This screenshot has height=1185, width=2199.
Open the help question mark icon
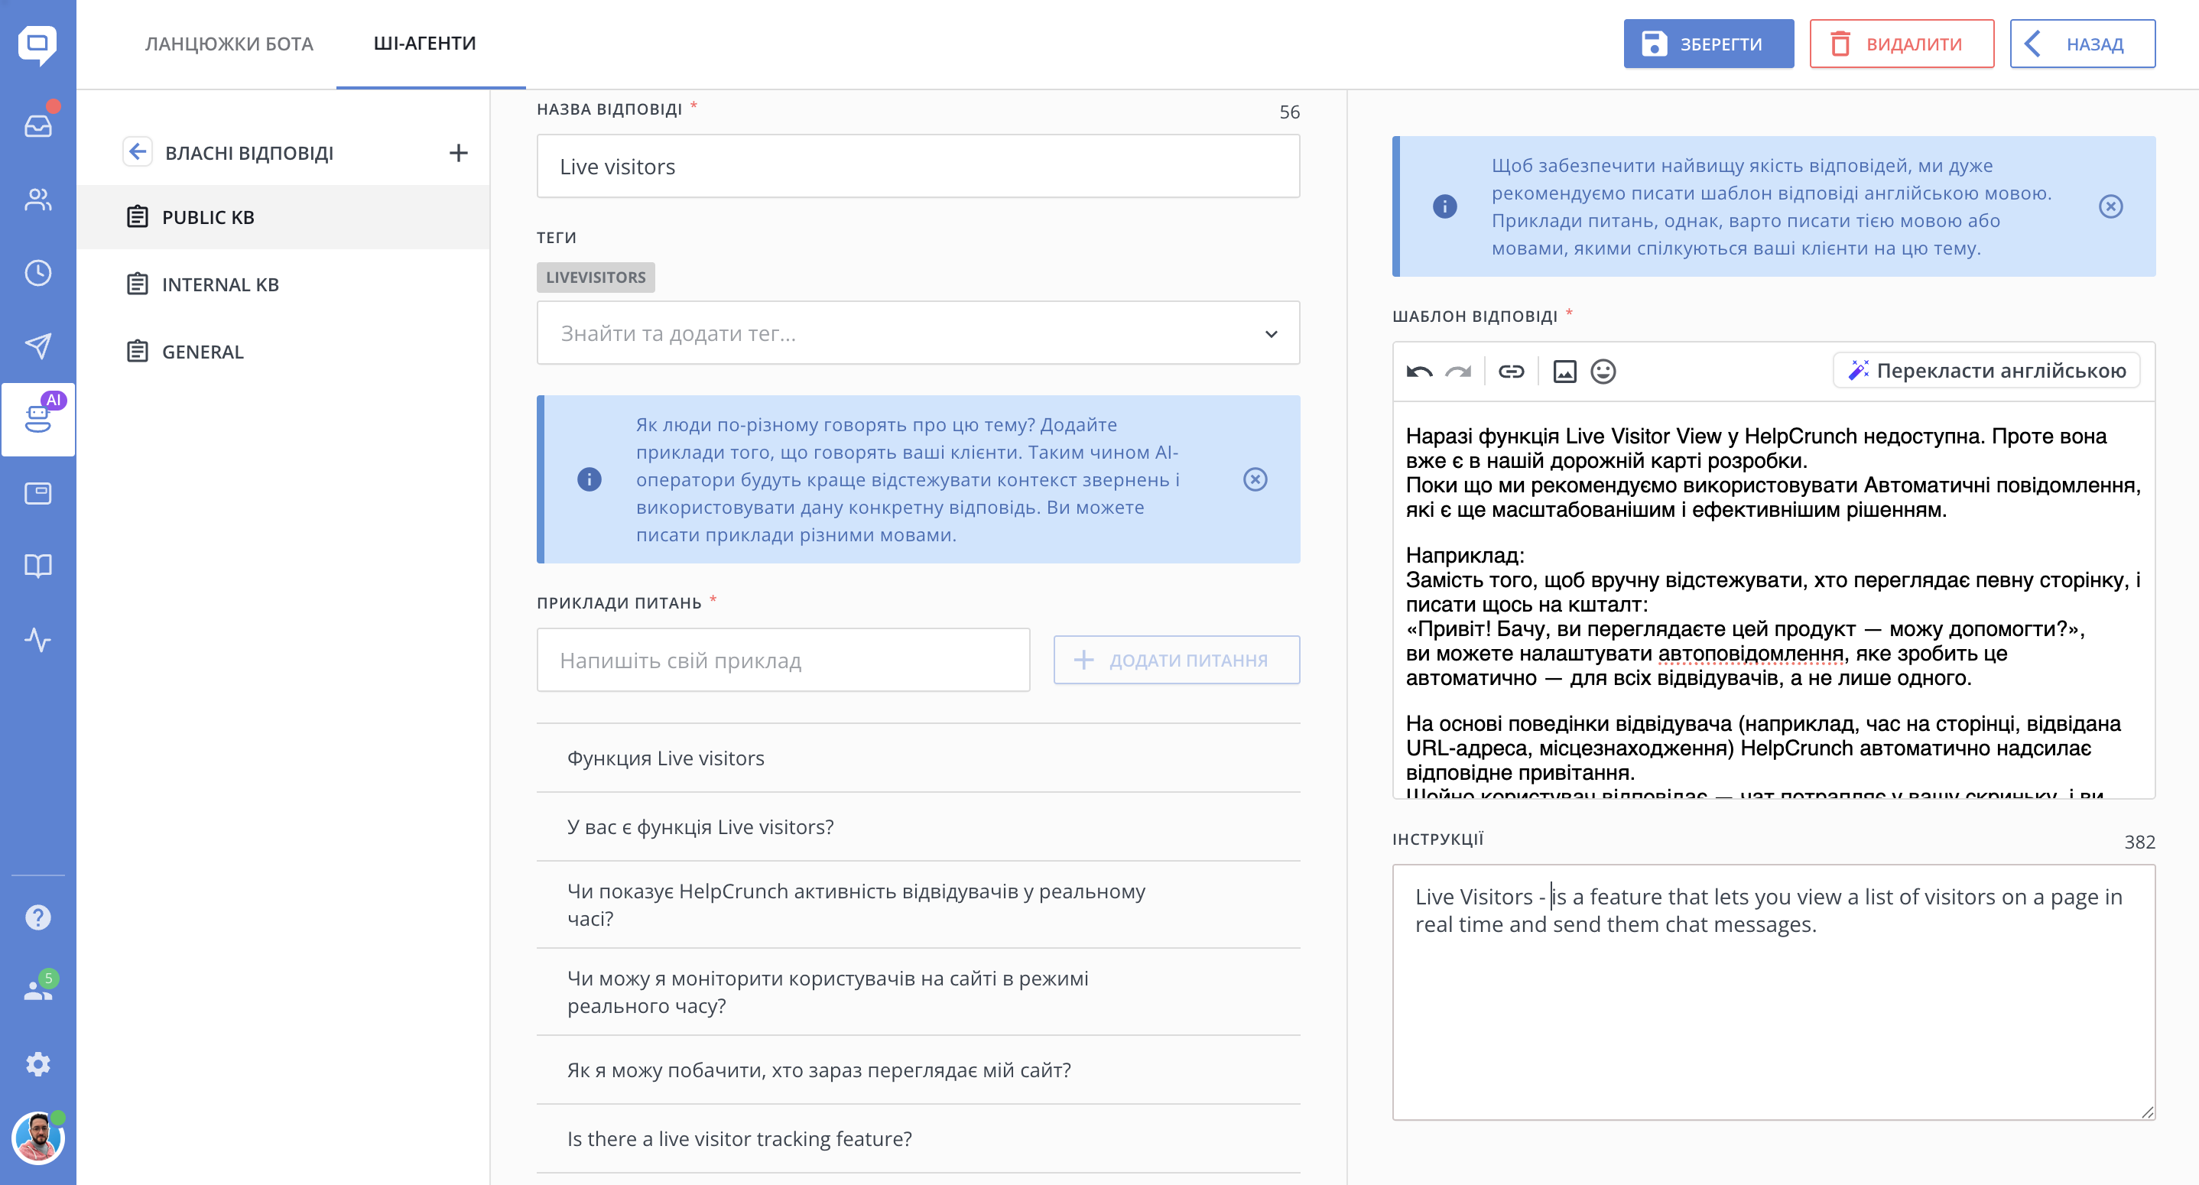click(37, 917)
